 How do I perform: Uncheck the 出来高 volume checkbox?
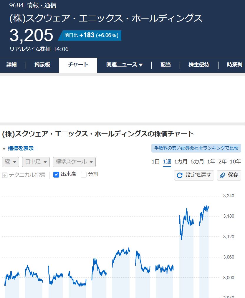[56, 174]
